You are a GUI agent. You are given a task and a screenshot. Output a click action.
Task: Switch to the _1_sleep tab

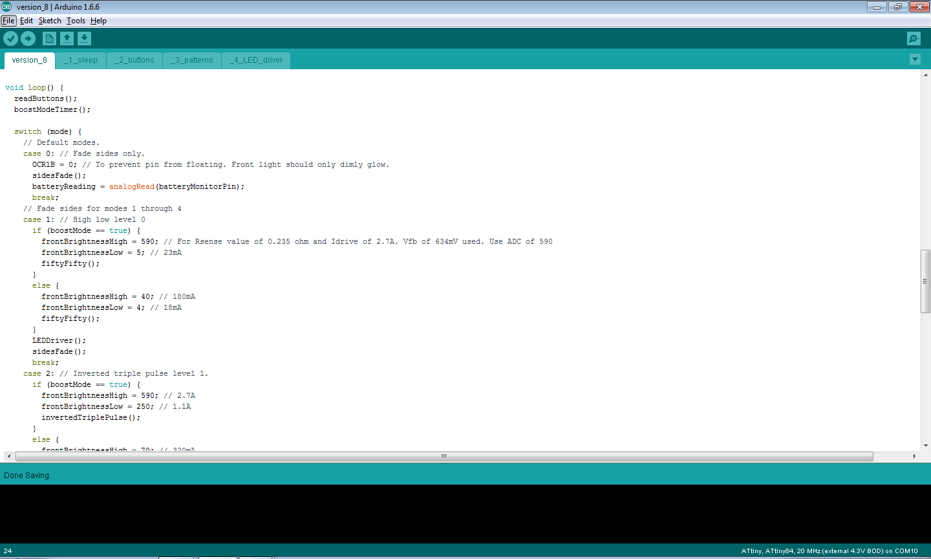pos(81,60)
